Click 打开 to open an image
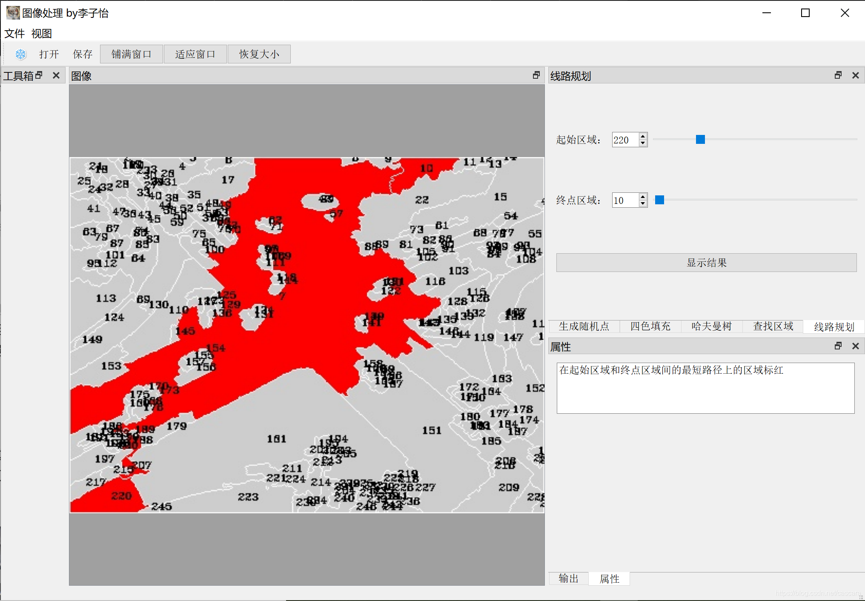865x601 pixels. click(49, 54)
